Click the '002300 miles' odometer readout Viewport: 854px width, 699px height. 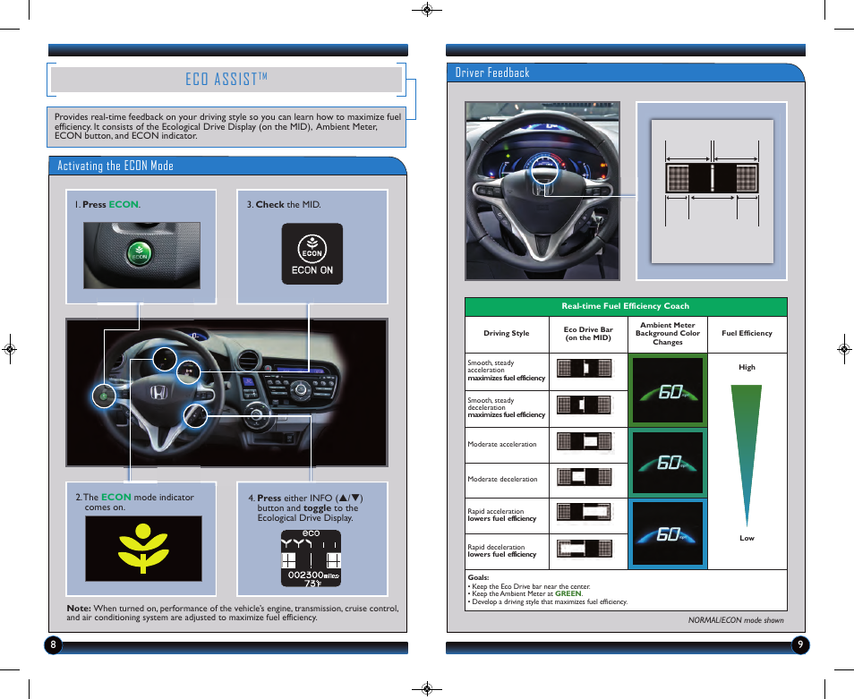click(313, 575)
